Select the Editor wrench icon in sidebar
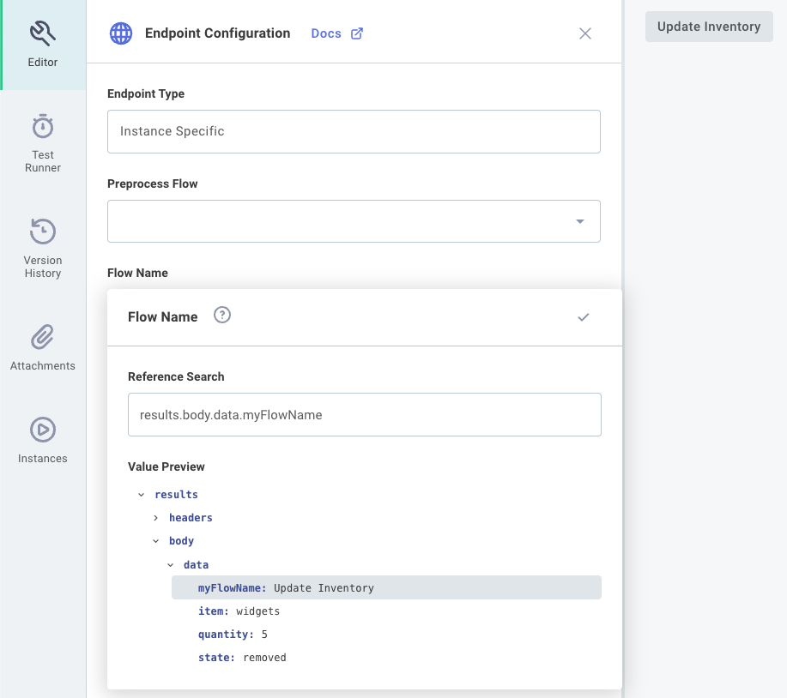This screenshot has height=698, width=787. tap(42, 34)
